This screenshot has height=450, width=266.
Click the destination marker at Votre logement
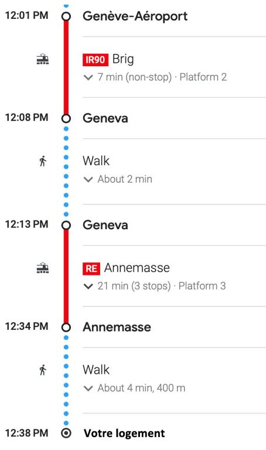pos(66,433)
